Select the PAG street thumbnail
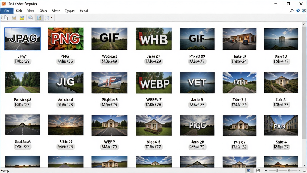 281,126
